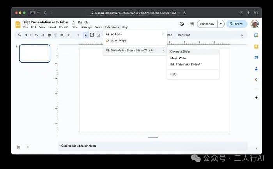Image resolution: width=273 pixels, height=169 pixels.
Task: Click the search menus magnifier icon
Action: pos(19,35)
